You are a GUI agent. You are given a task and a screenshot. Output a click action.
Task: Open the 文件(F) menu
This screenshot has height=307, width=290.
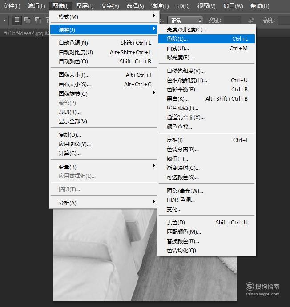pyautogui.click(x=12, y=6)
